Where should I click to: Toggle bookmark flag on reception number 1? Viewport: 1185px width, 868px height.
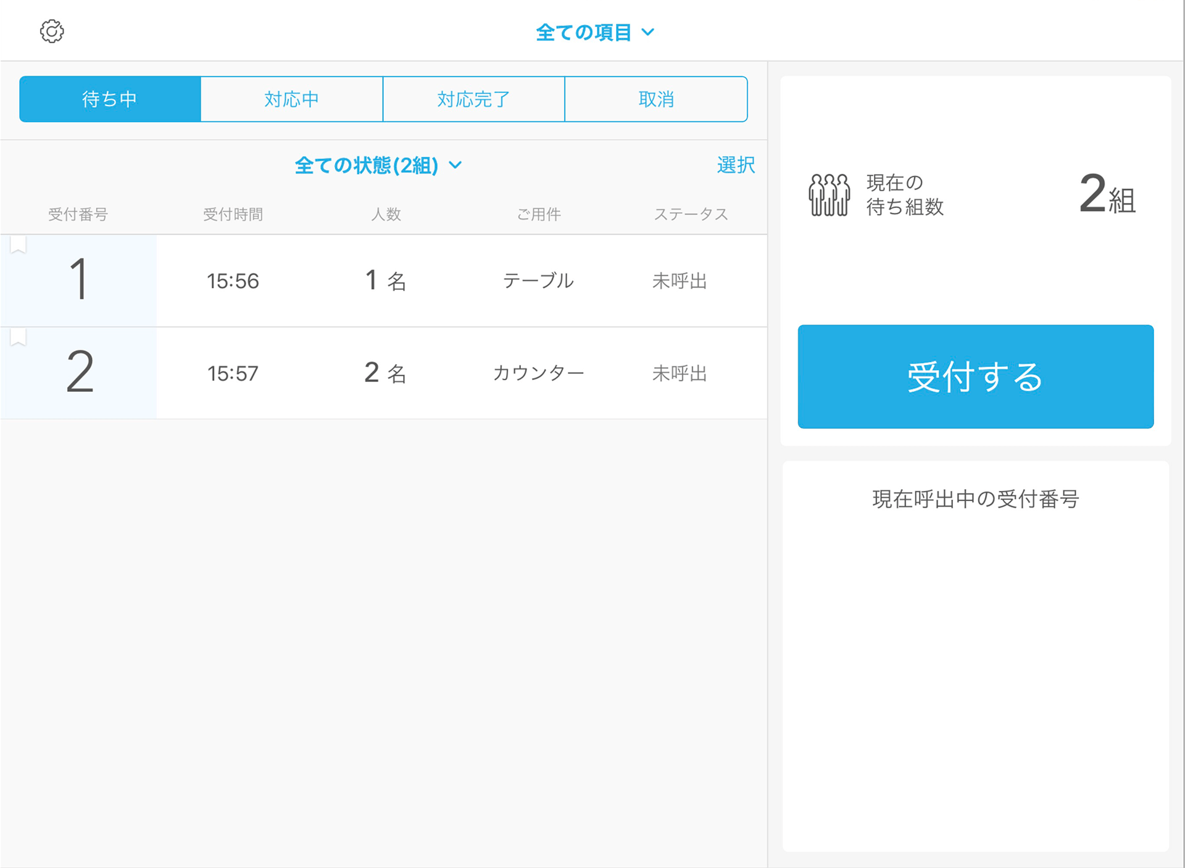click(x=18, y=245)
